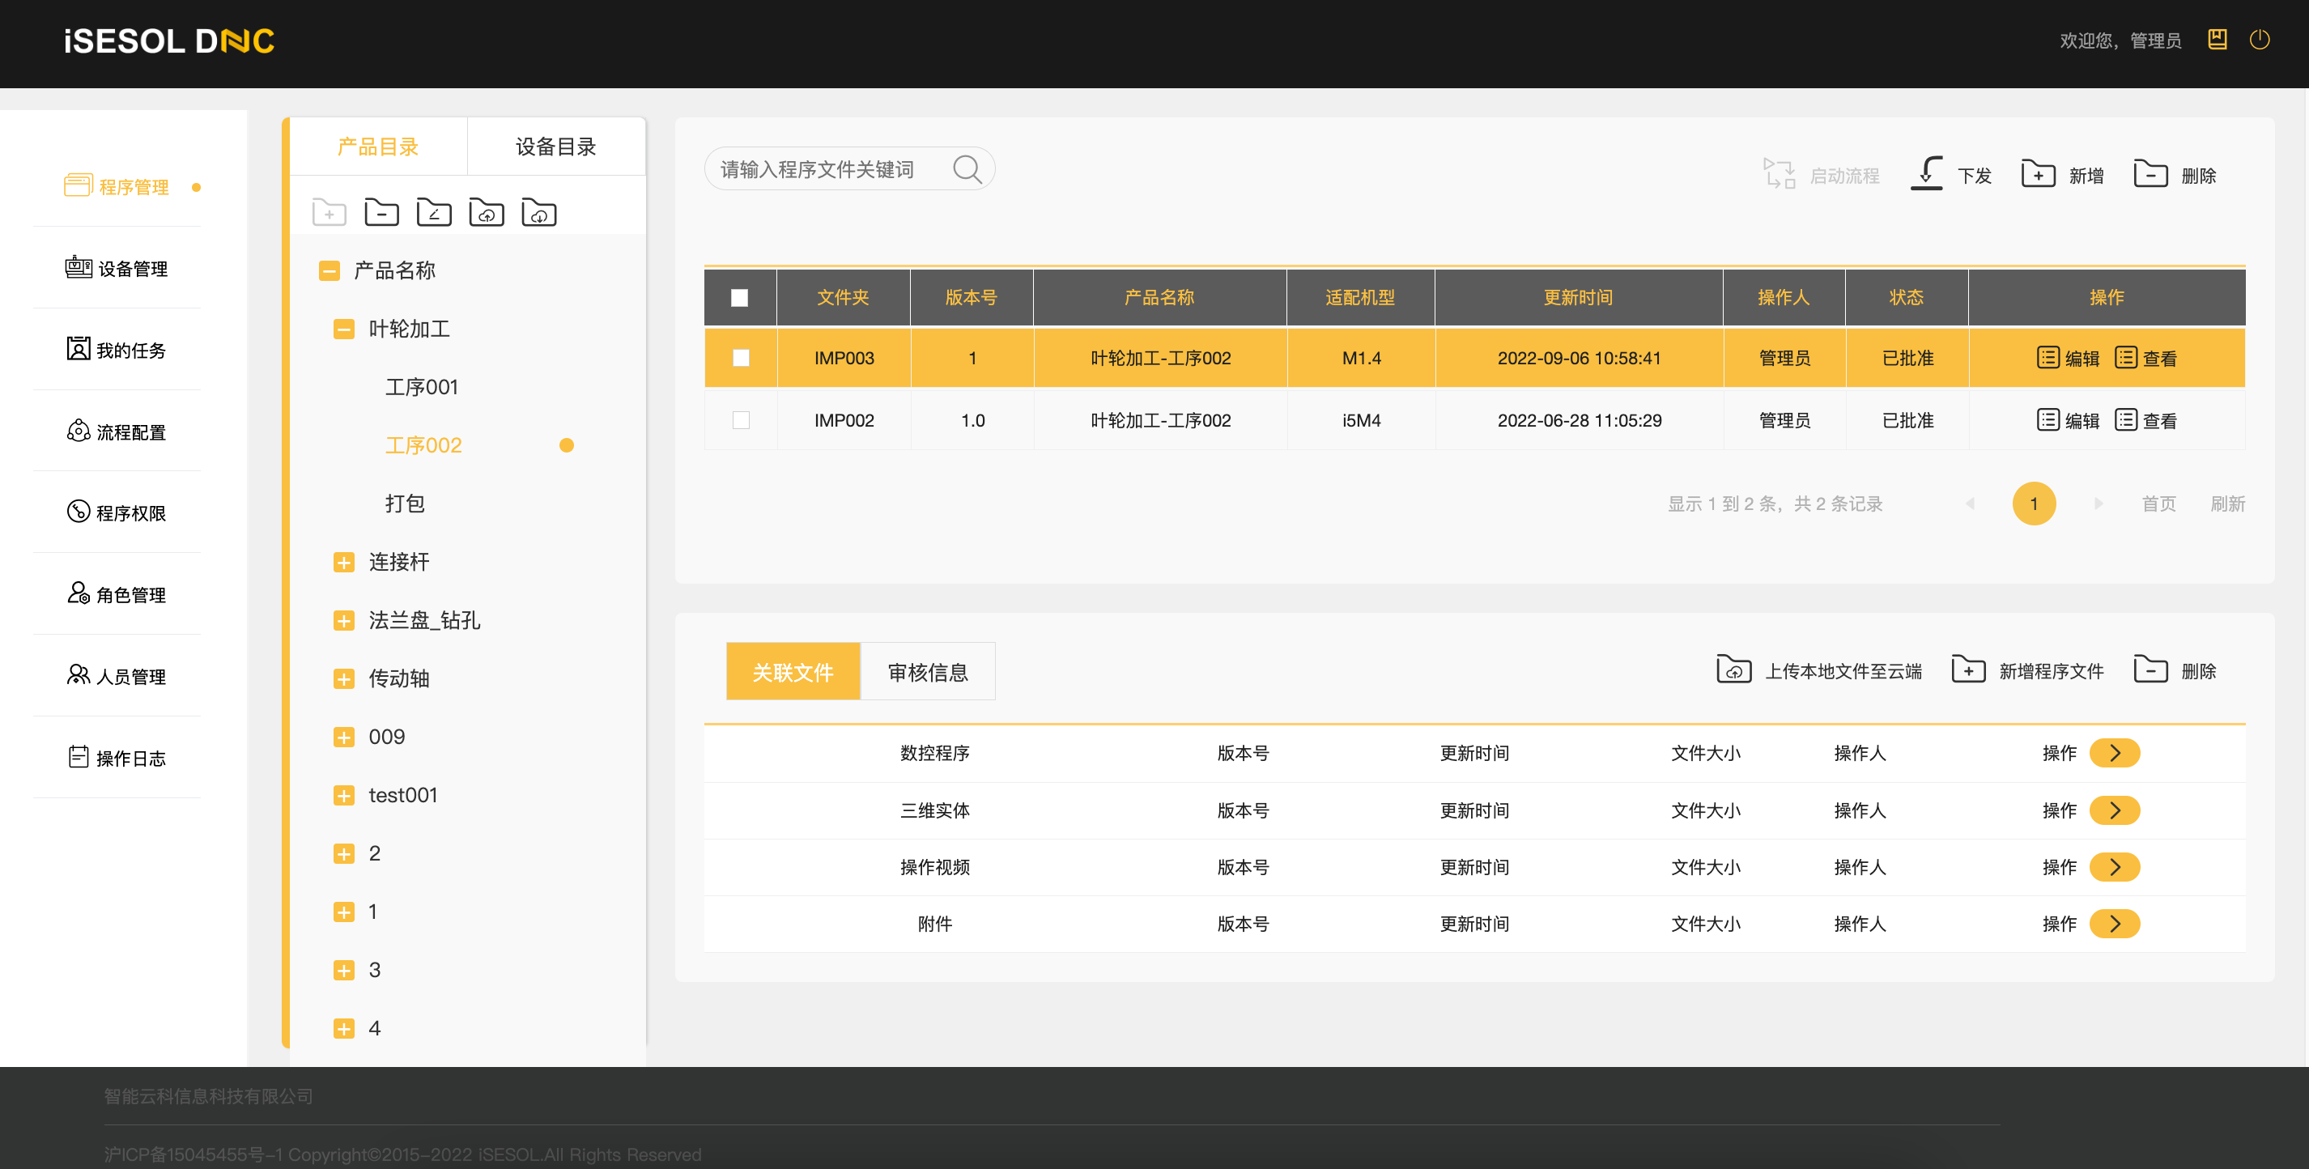Screen dimensions: 2309x1169
Task: Check the IMP002 row checkbox
Action: [742, 419]
